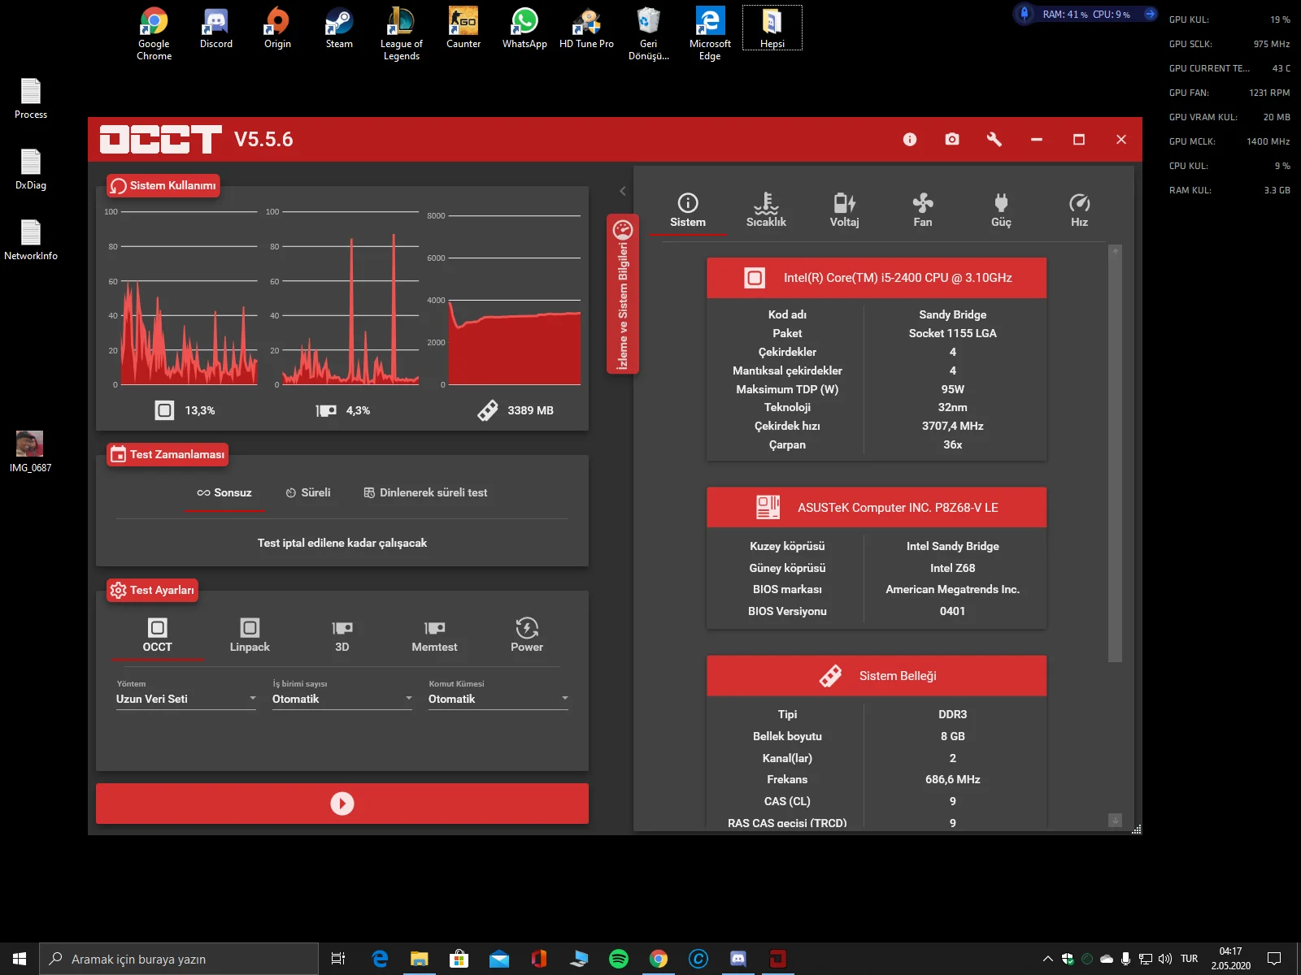The height and width of the screenshot is (975, 1301).
Task: Collapse the monitoring panel with the chevron arrow
Action: tap(623, 191)
